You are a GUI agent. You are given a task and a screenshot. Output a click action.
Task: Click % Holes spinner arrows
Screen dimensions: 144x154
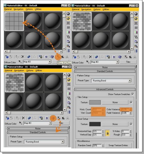(x=130, y=131)
